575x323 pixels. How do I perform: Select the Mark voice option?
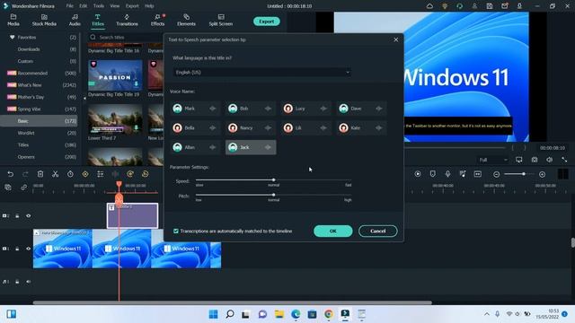(196, 109)
